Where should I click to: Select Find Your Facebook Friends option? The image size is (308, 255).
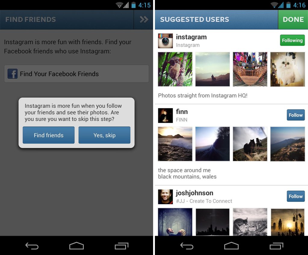pos(76,74)
